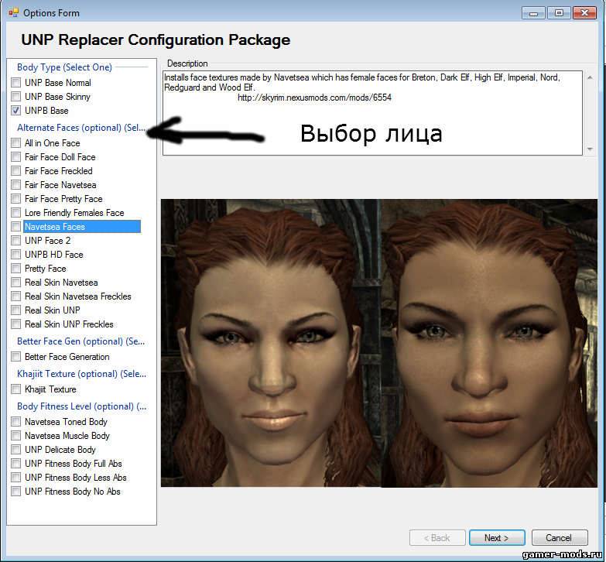Click inside the Description text box
The height and width of the screenshot is (562, 606).
(372, 113)
